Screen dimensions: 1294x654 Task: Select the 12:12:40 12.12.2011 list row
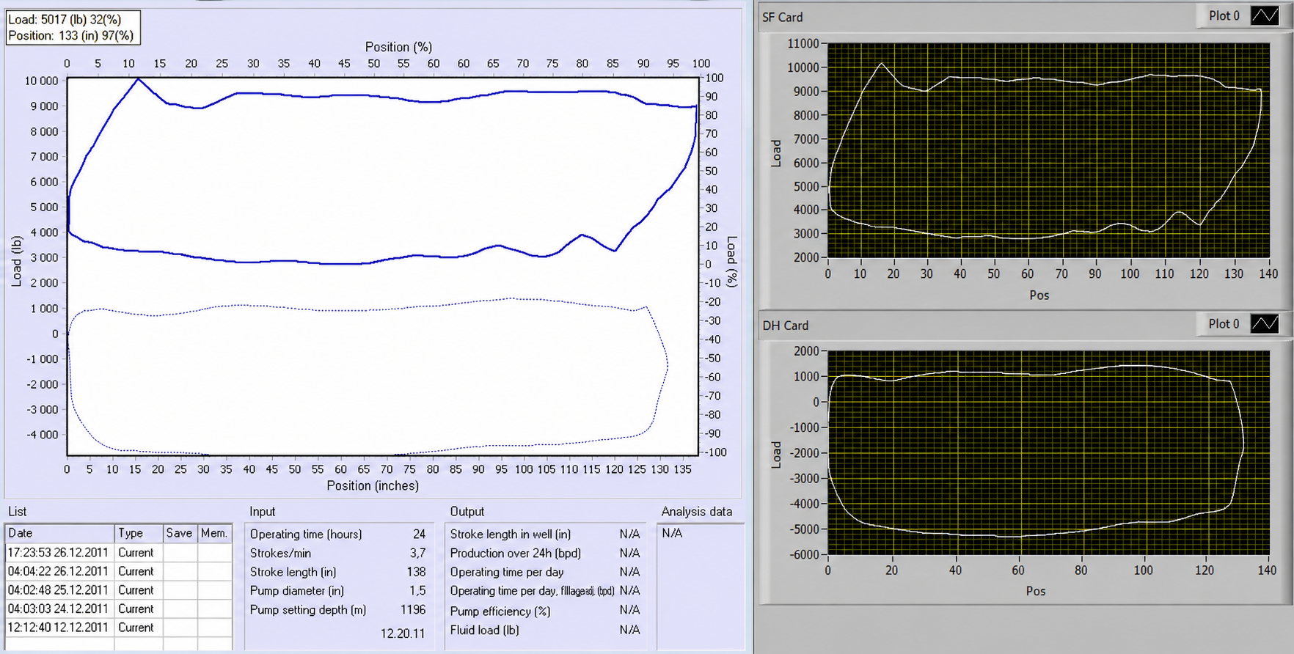(x=119, y=628)
